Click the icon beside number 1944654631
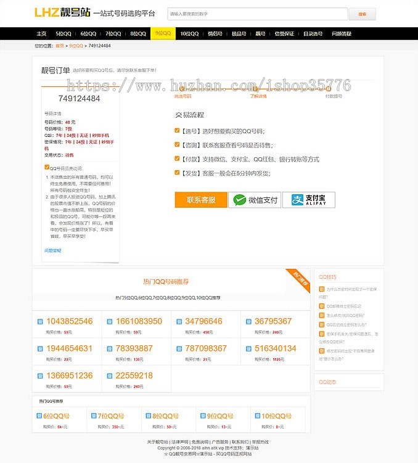 40,349
